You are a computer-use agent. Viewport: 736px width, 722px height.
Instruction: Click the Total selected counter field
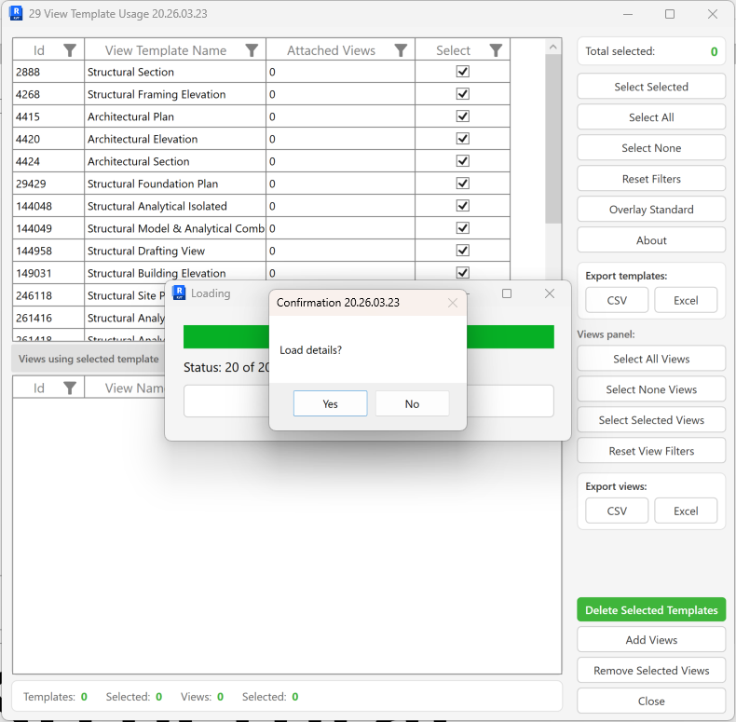point(651,51)
